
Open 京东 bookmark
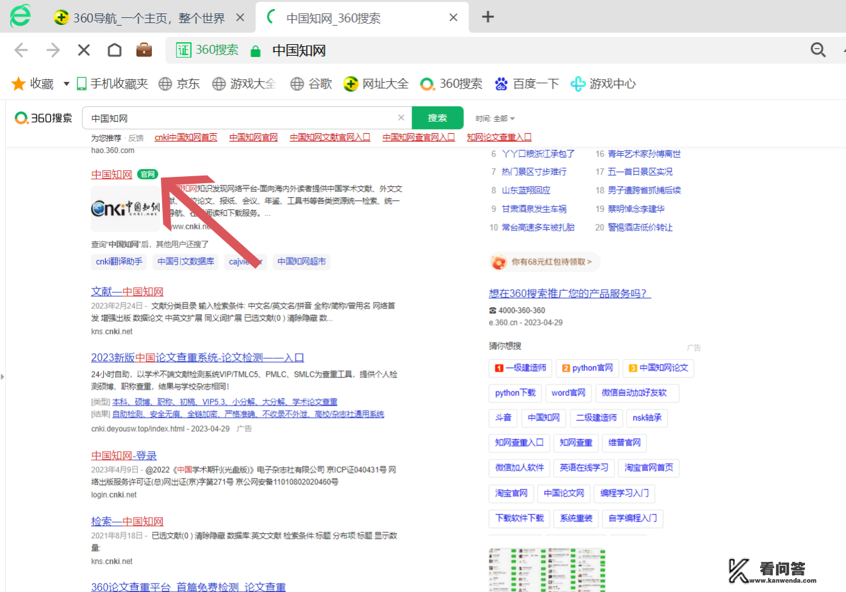click(x=179, y=83)
